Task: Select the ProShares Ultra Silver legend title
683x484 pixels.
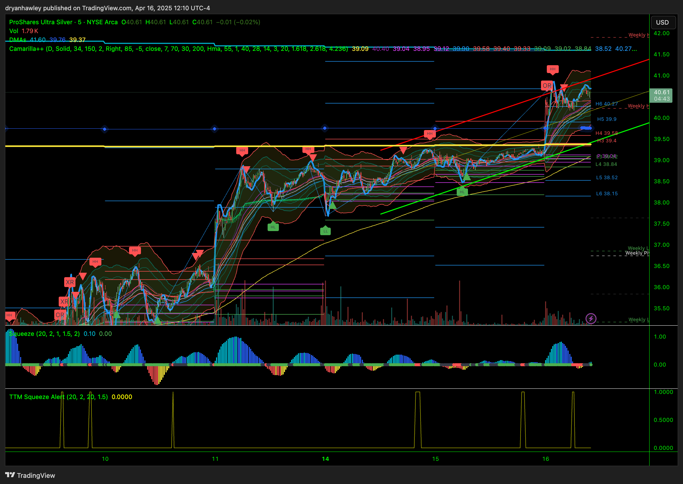Action: coord(63,22)
